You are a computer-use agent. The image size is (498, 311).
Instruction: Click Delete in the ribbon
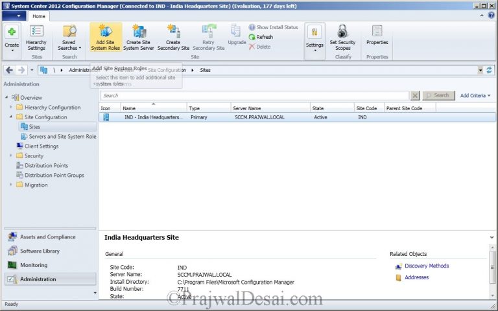click(x=259, y=47)
